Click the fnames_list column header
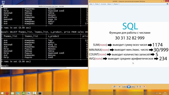169x95 pixels. pyautogui.click(x=11, y=36)
